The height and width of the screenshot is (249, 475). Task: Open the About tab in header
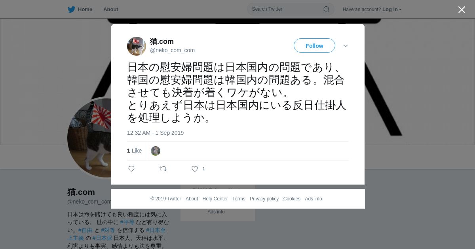(111, 9)
